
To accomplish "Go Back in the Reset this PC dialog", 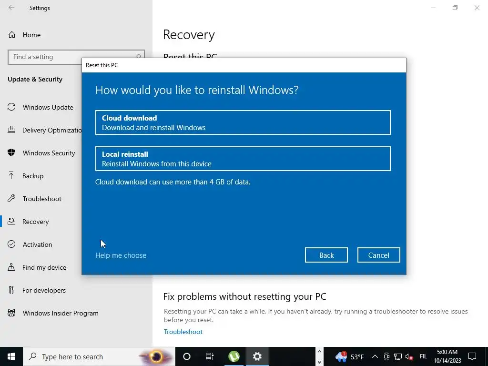I will coord(326,255).
